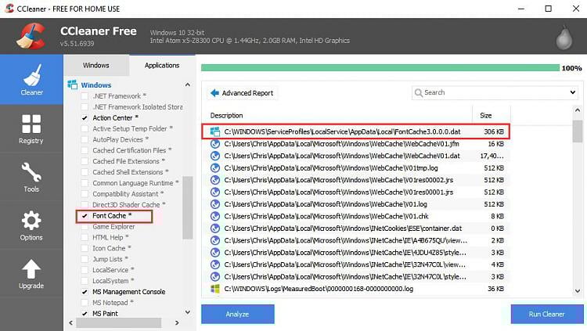Click the options list vertical scrollbar thumb
587x331 pixels.
(x=188, y=207)
